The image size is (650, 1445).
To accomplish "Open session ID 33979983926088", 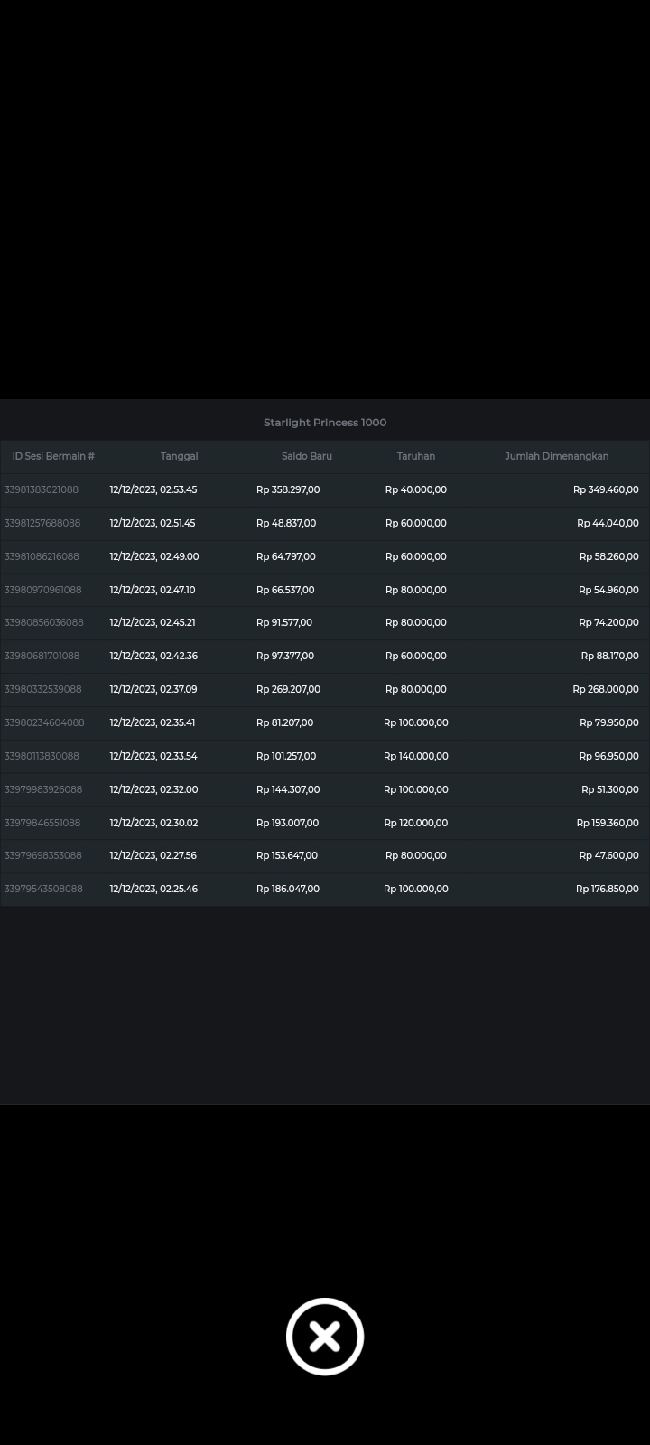I will point(43,789).
